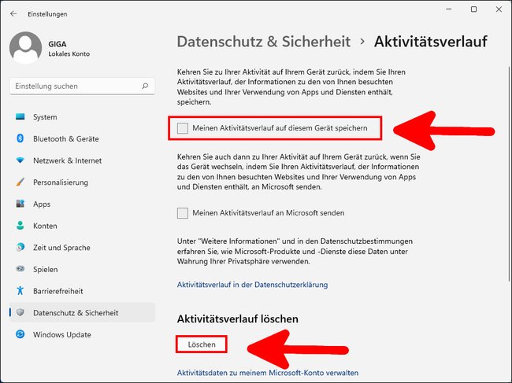The width and height of the screenshot is (512, 383).
Task: Click the Zeit und Sprache globe icon
Action: (x=20, y=247)
